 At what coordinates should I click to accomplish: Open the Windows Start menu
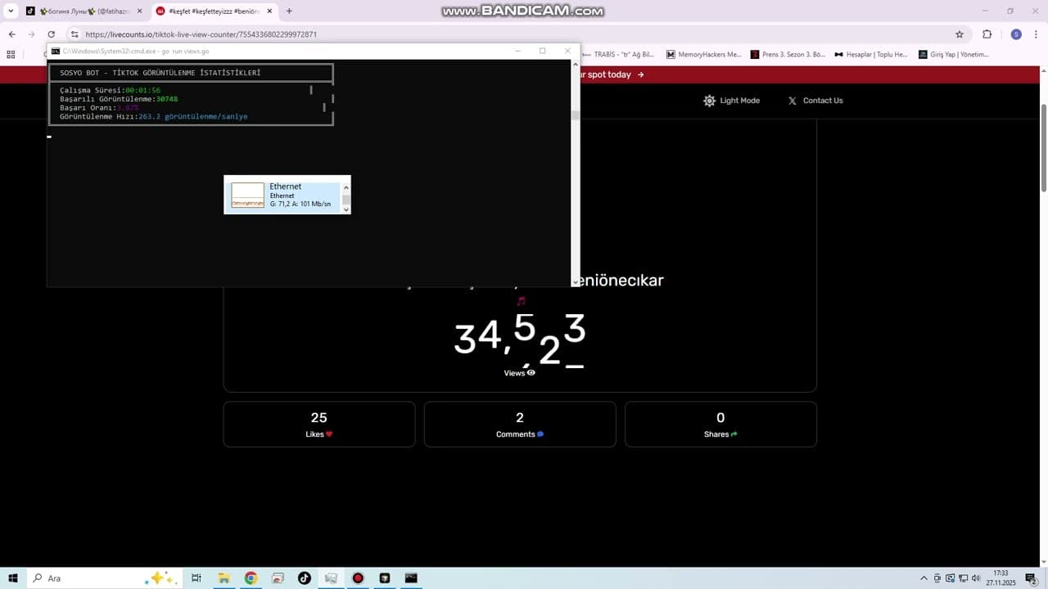click(x=12, y=578)
